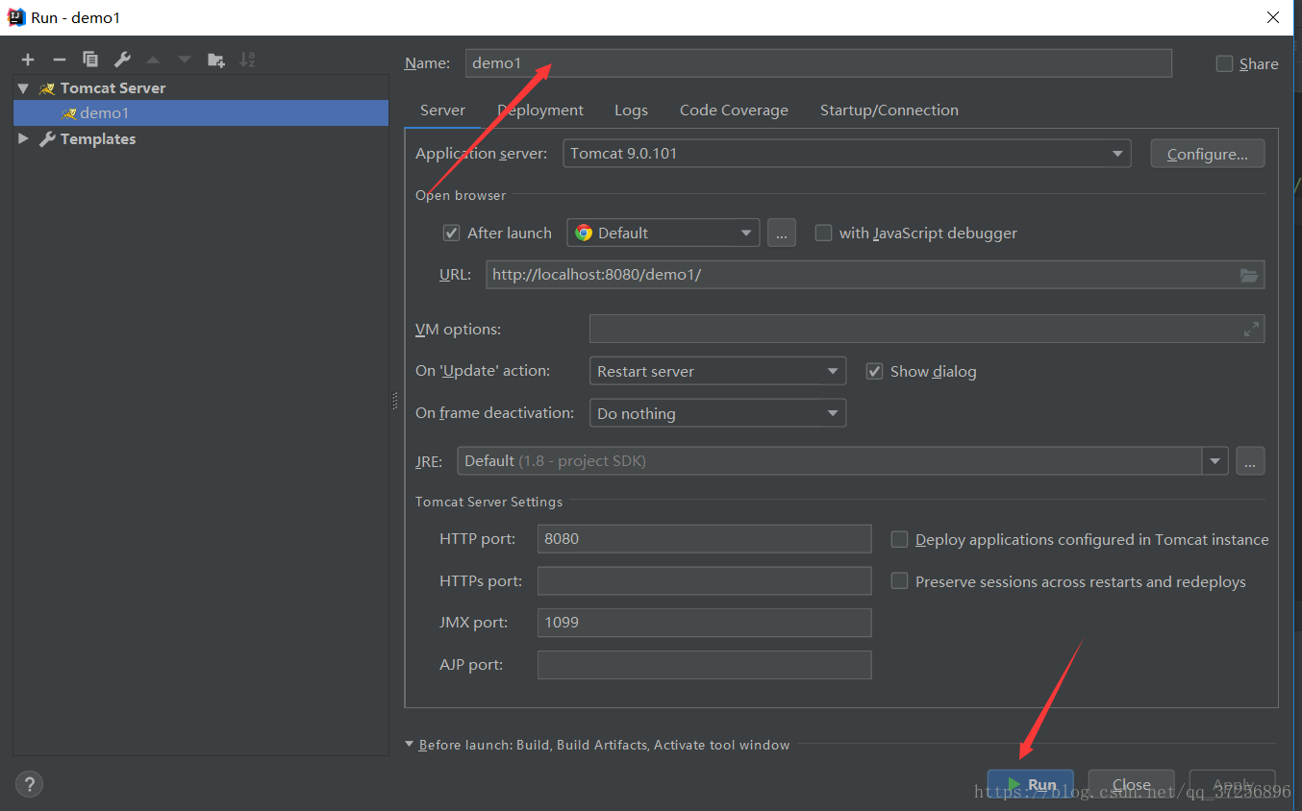Viewport: 1302px width, 811px height.
Task: Open the JRE dropdown arrow
Action: coord(1215,461)
